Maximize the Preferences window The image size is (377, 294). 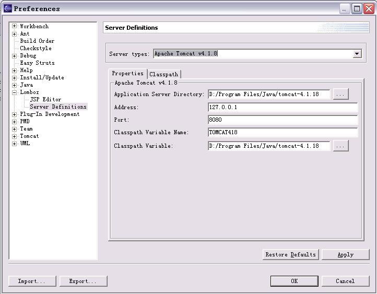point(357,9)
